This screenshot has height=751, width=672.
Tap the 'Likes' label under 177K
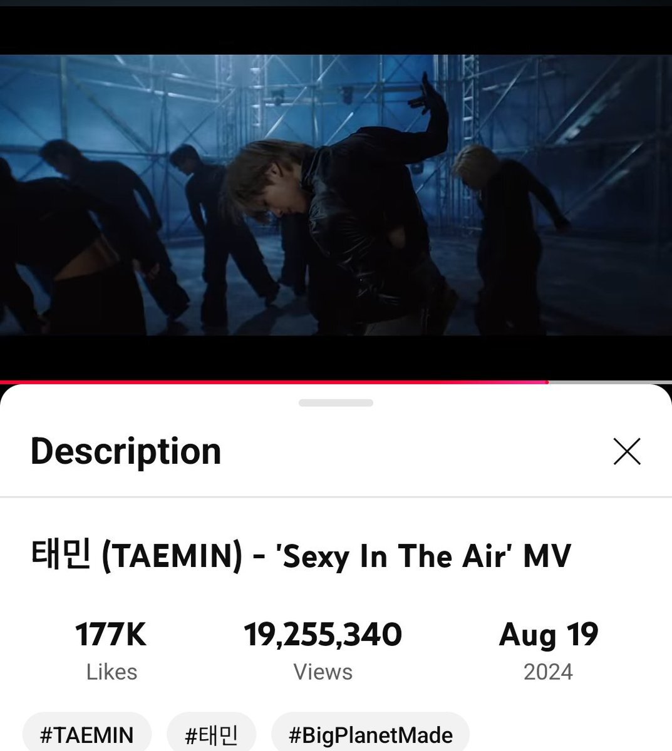pyautogui.click(x=111, y=672)
